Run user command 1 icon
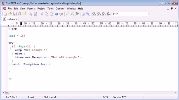 [94, 14]
